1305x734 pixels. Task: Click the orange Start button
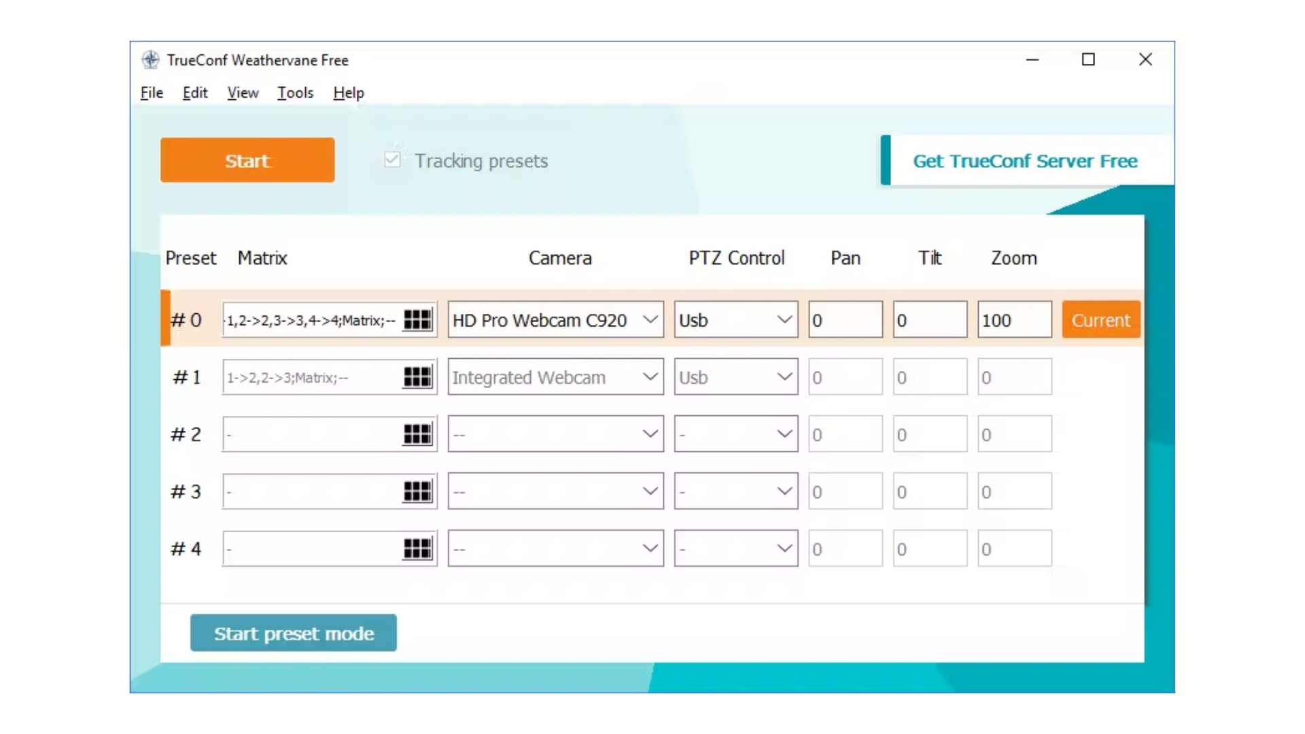tap(247, 160)
